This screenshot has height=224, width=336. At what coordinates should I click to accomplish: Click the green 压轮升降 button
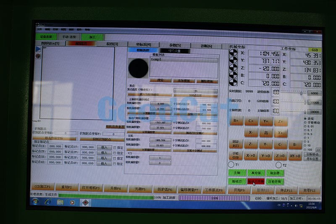click(275, 182)
